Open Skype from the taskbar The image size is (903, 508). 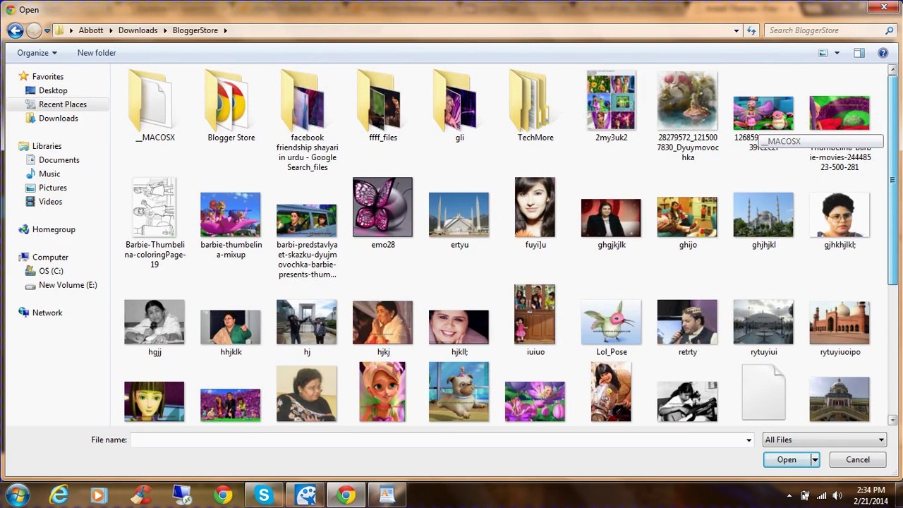pos(264,495)
